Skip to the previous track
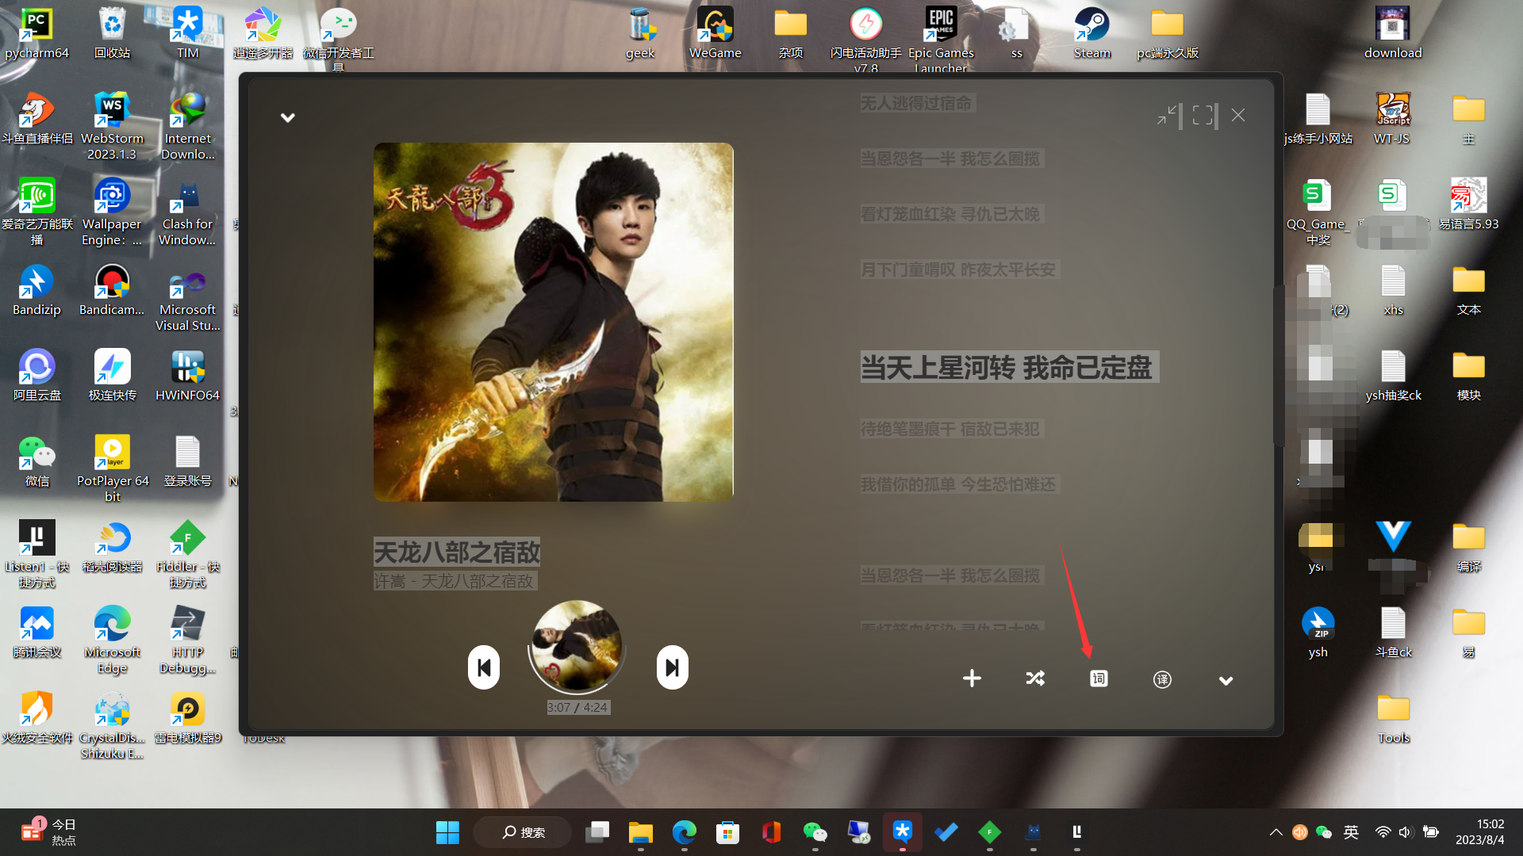Viewport: 1523px width, 856px height. (484, 668)
